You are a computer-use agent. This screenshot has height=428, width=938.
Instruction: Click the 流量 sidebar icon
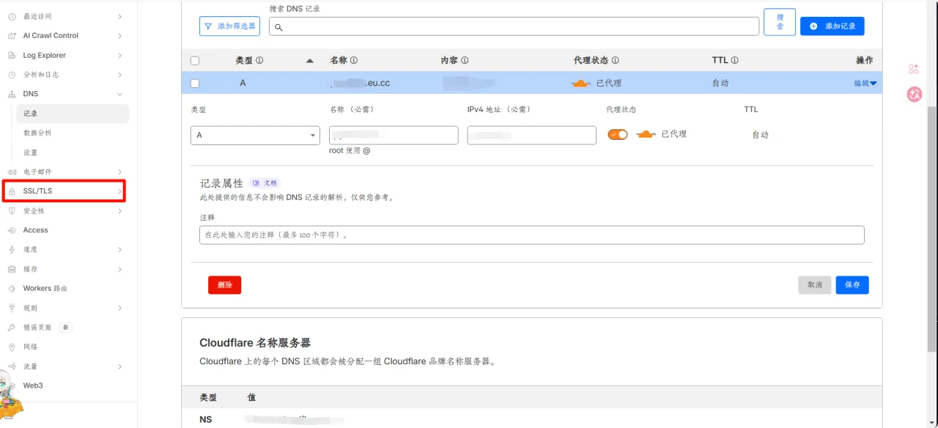pyautogui.click(x=12, y=366)
